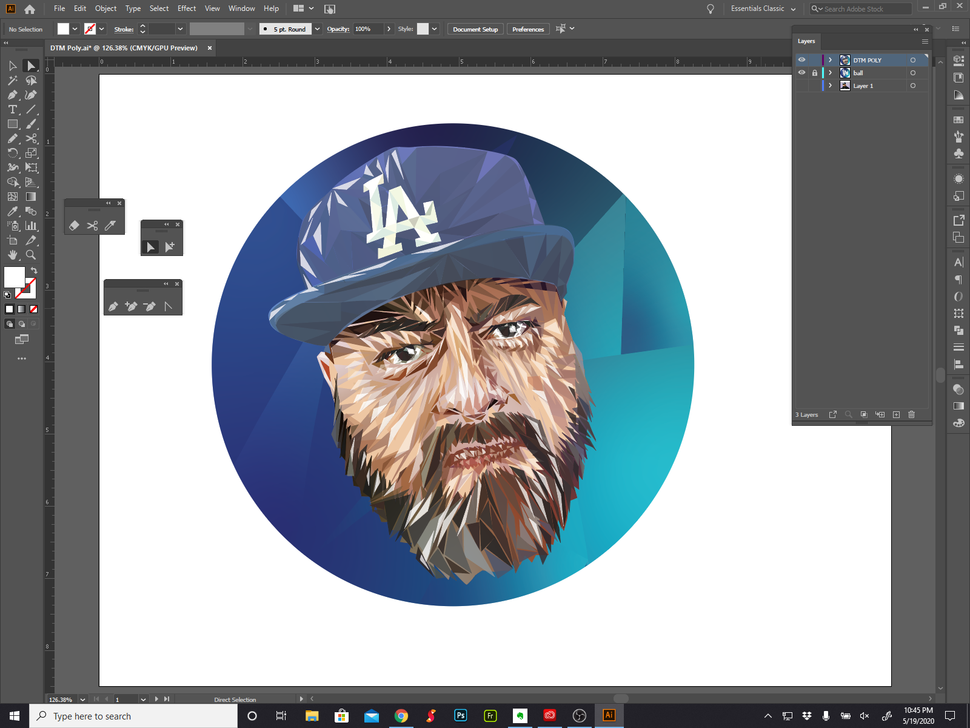Select the Gradient tool in the toolbar
Viewport: 970px width, 728px height.
coord(31,197)
